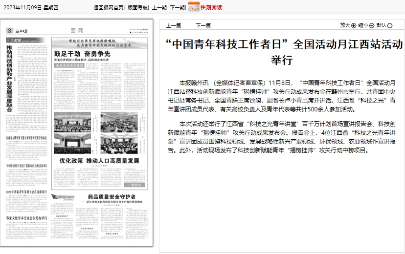Open 返回报网首页 link
Viewport: 405px width, 254px height.
pos(109,7)
